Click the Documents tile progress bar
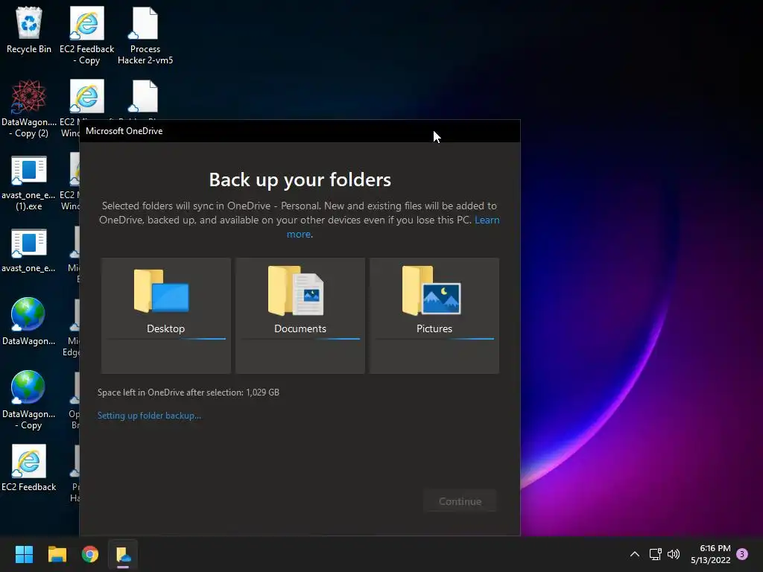The image size is (763, 572). [300, 339]
